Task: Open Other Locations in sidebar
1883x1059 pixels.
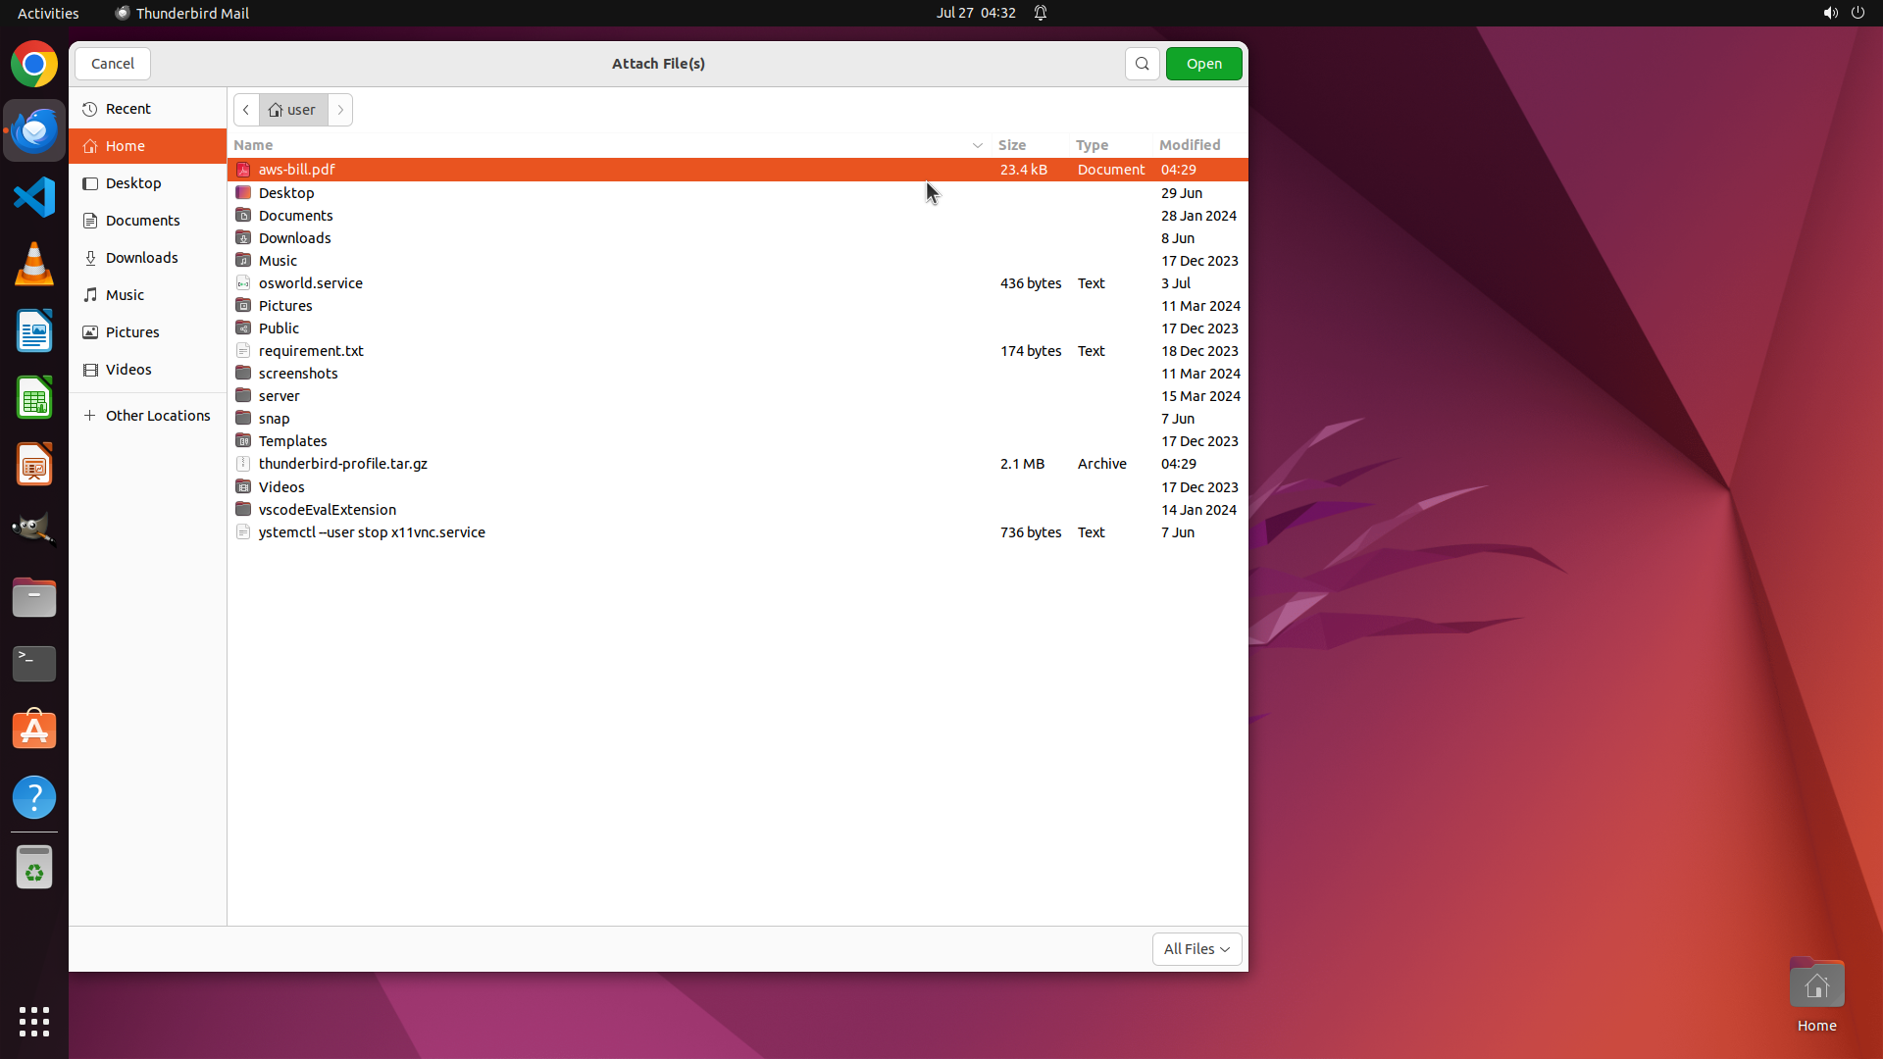Action: (157, 416)
